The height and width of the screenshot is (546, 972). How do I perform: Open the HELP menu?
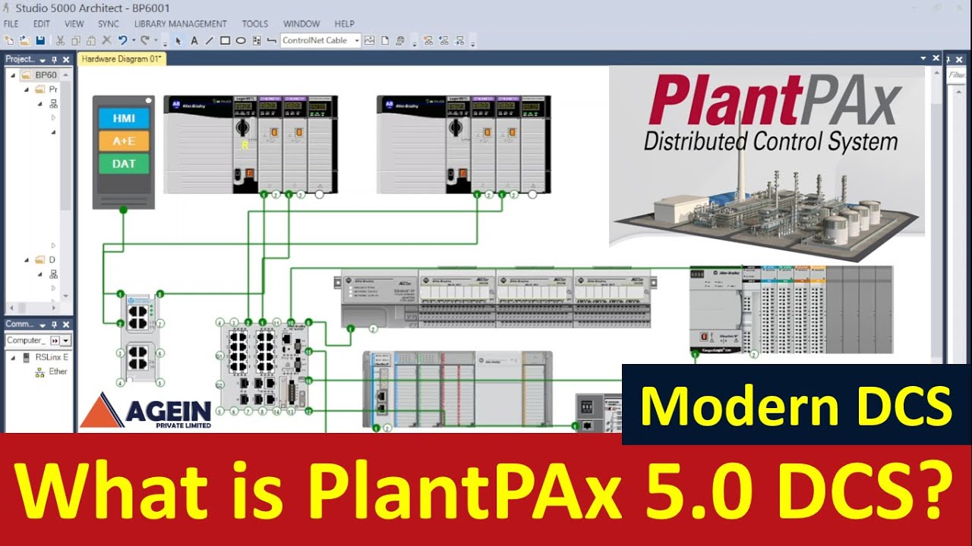point(345,24)
